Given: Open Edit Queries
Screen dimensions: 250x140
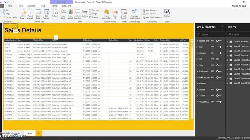Looking at the screenshot, I should click(46, 14).
